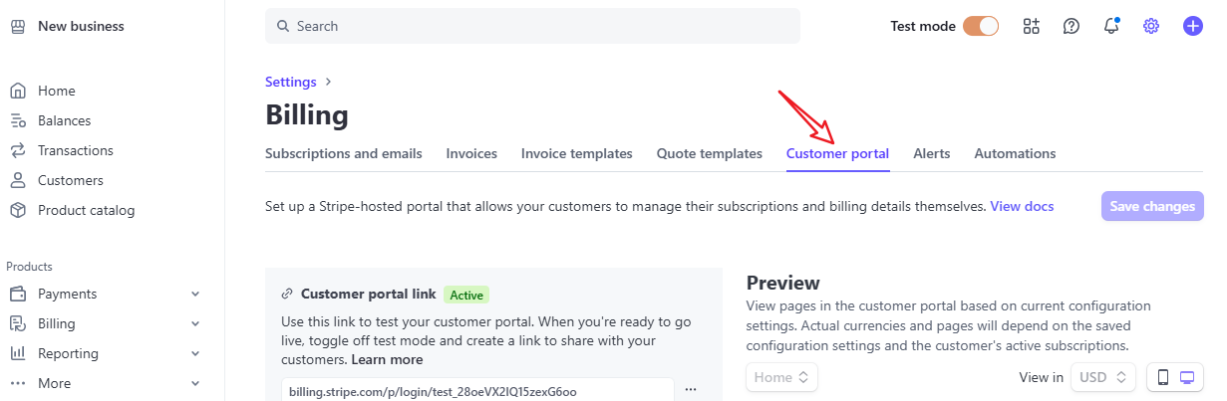Viewport: 1227px width, 401px height.
Task: Open the three-dot menu beside portal link
Action: point(691,390)
